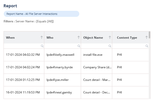
Task: Click search icon under Who column
Action: click(79, 46)
